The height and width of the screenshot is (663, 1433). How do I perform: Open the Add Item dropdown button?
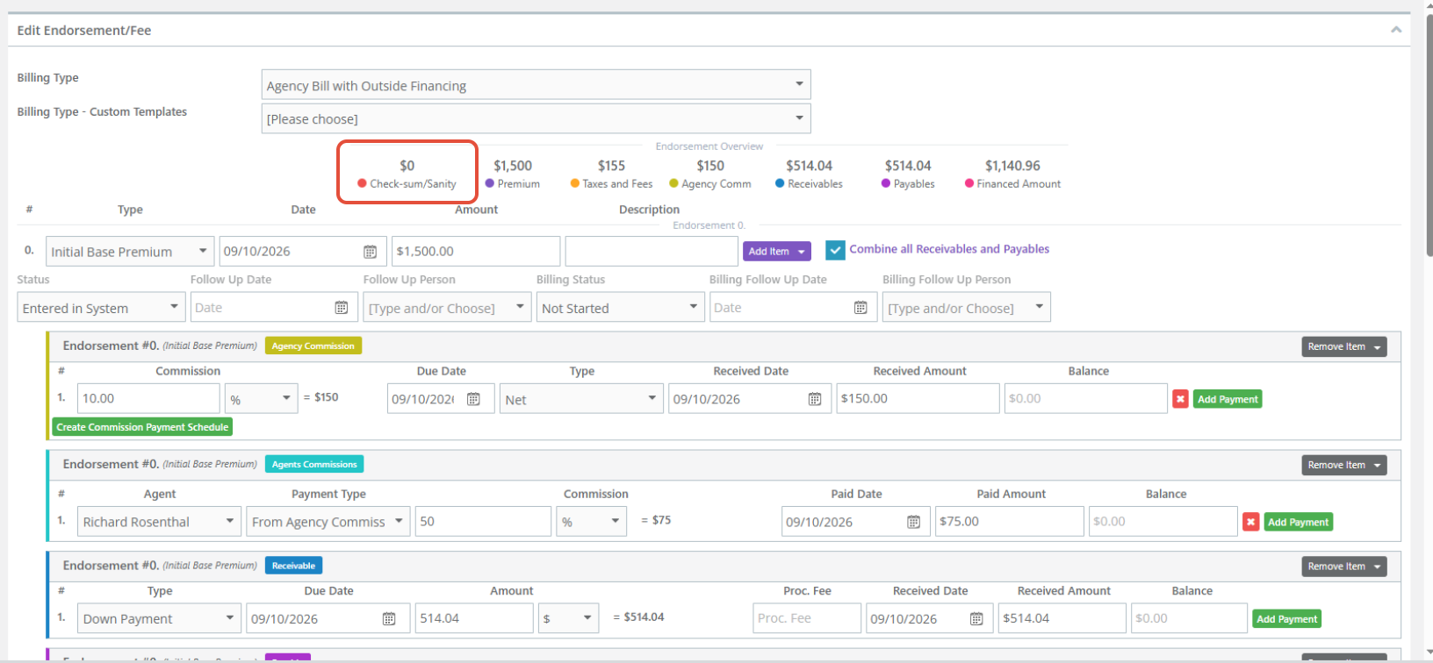click(x=776, y=252)
